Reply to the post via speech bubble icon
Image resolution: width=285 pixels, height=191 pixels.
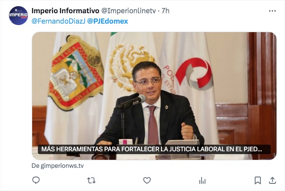[36, 180]
